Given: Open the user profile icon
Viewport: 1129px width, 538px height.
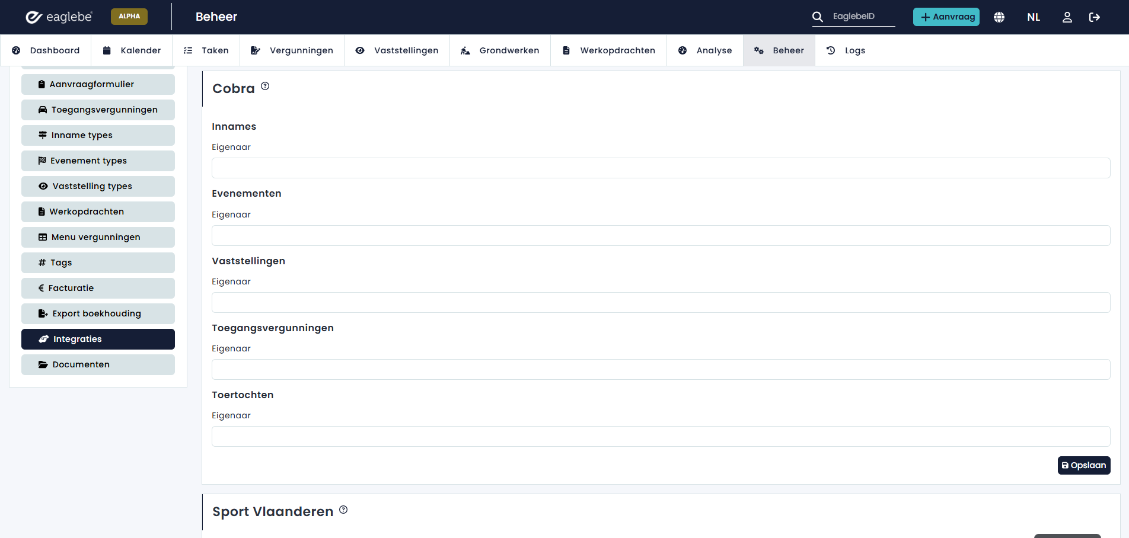Looking at the screenshot, I should (x=1067, y=17).
